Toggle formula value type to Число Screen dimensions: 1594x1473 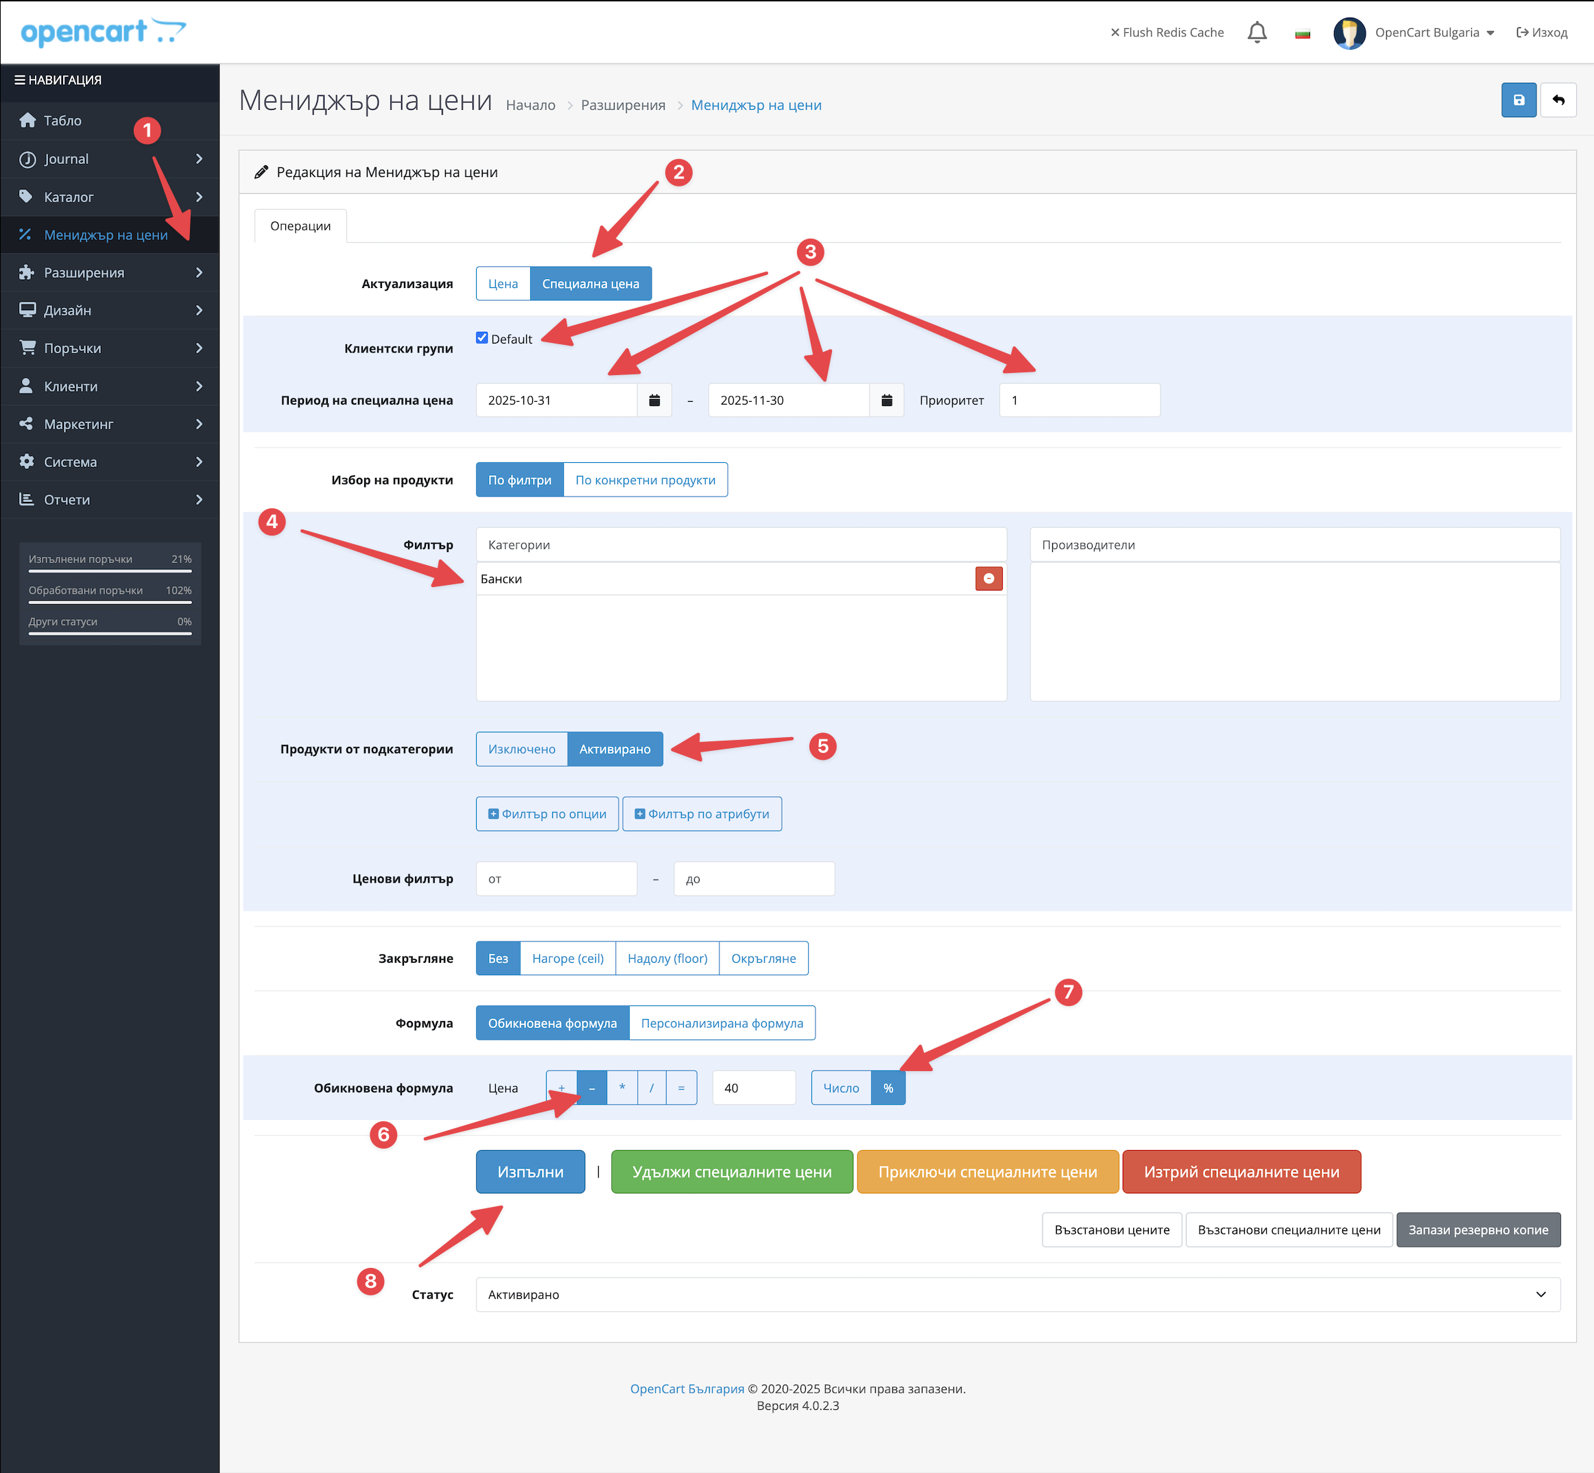click(840, 1088)
